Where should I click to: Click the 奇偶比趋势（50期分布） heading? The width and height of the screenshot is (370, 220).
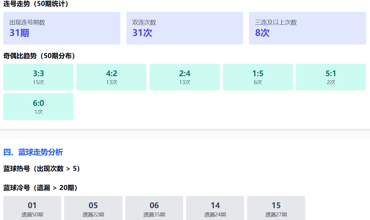39,56
